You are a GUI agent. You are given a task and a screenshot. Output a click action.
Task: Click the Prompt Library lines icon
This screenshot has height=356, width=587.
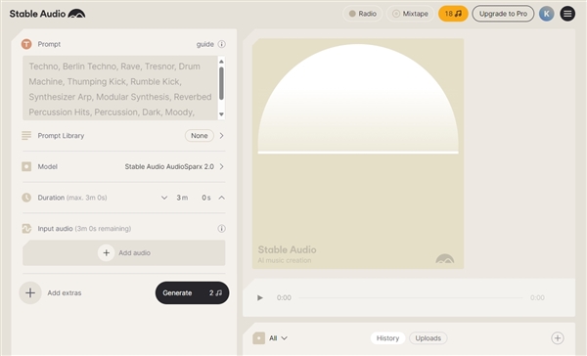(x=26, y=136)
